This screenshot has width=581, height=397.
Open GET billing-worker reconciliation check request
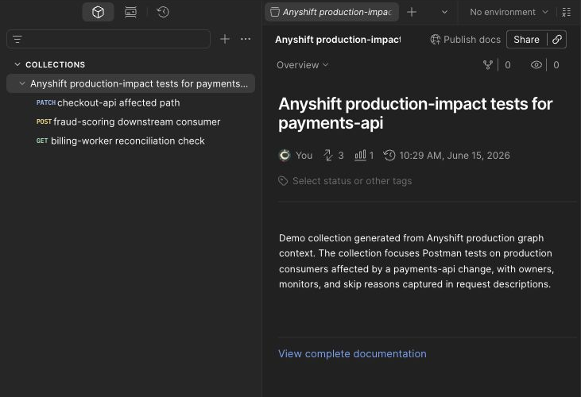[x=121, y=141]
